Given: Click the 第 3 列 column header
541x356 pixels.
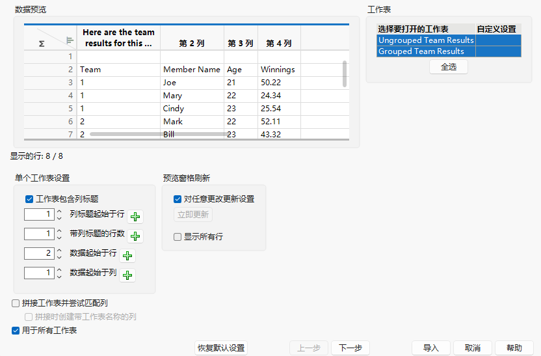Looking at the screenshot, I should [x=241, y=38].
